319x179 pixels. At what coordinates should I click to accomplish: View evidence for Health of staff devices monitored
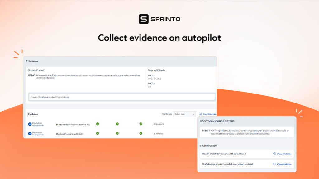click(282, 154)
